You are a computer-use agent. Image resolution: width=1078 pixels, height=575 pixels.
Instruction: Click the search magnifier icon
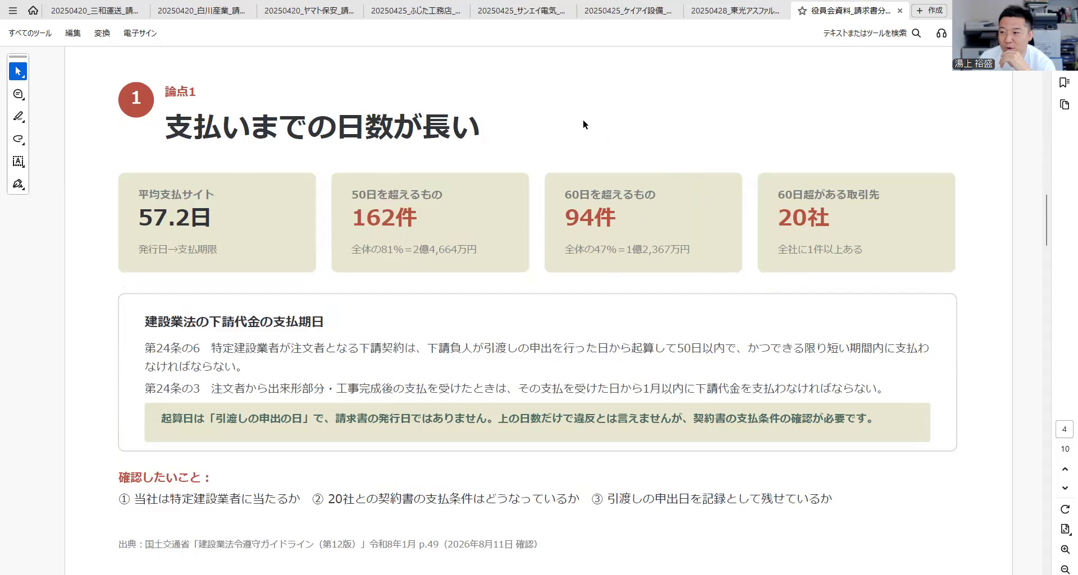(x=916, y=33)
